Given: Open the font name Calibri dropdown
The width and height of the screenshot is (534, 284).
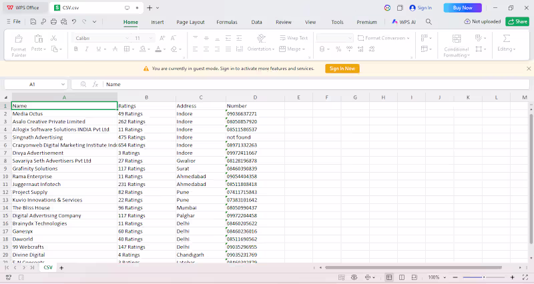Looking at the screenshot, I should [x=127, y=38].
